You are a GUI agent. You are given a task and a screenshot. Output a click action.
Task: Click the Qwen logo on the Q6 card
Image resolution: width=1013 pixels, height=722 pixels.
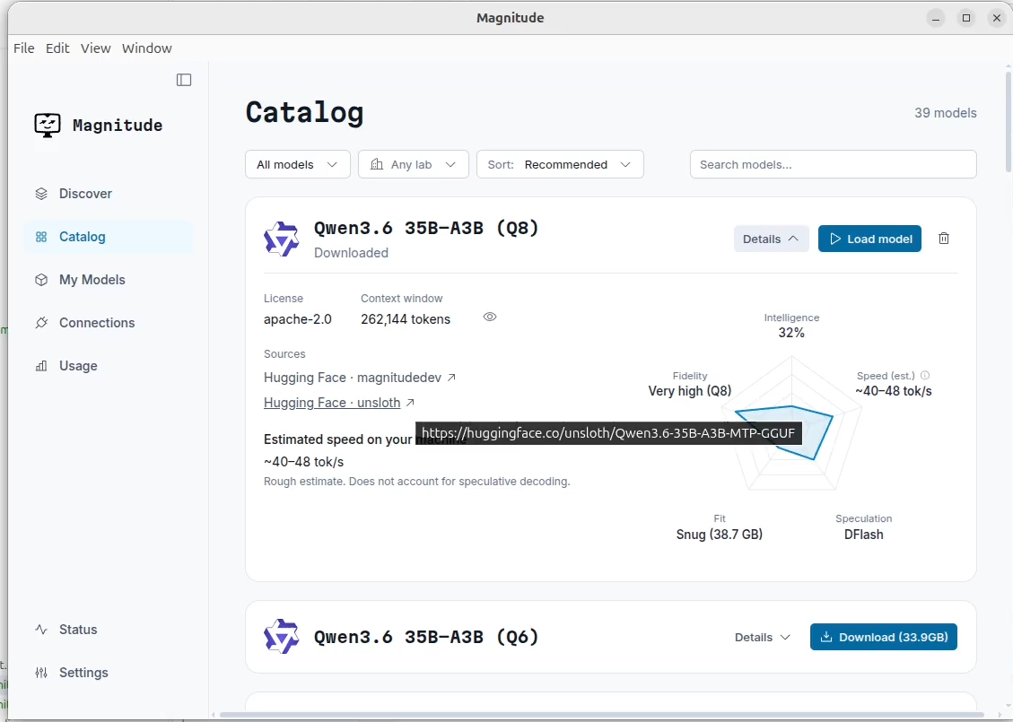(x=282, y=637)
